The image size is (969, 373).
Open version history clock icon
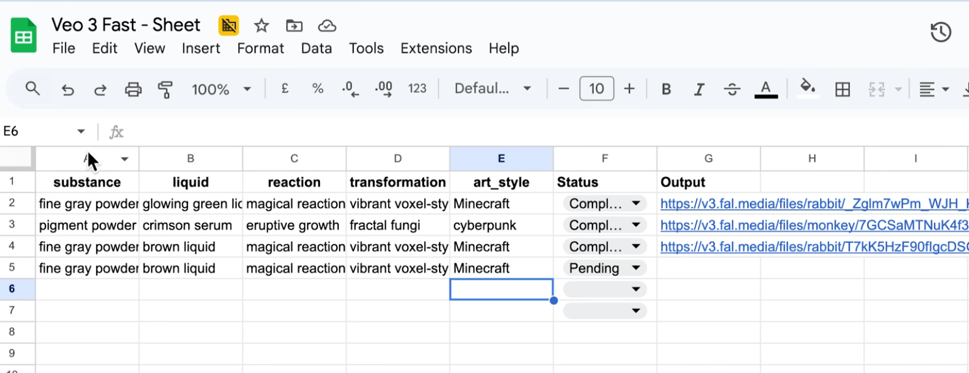940,32
